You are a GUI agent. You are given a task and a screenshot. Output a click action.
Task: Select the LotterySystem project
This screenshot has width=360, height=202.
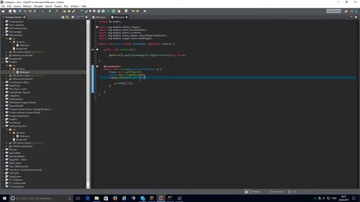(16, 99)
